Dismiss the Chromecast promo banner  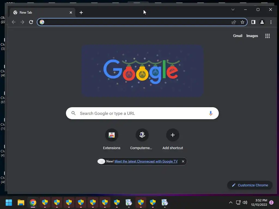[x=183, y=161]
